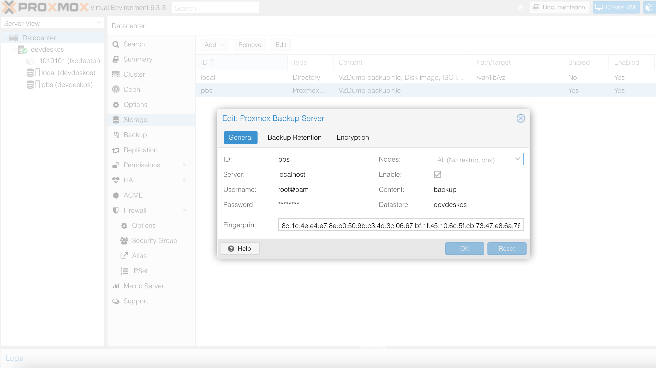Expand the Permissions submenu arrow
The width and height of the screenshot is (656, 368).
point(184,165)
